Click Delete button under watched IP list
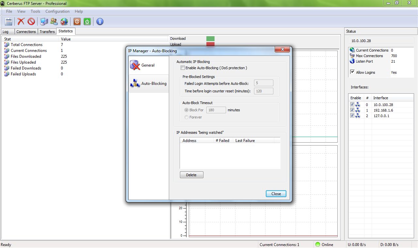Viewport: 418px width, 248px height. 191,175
